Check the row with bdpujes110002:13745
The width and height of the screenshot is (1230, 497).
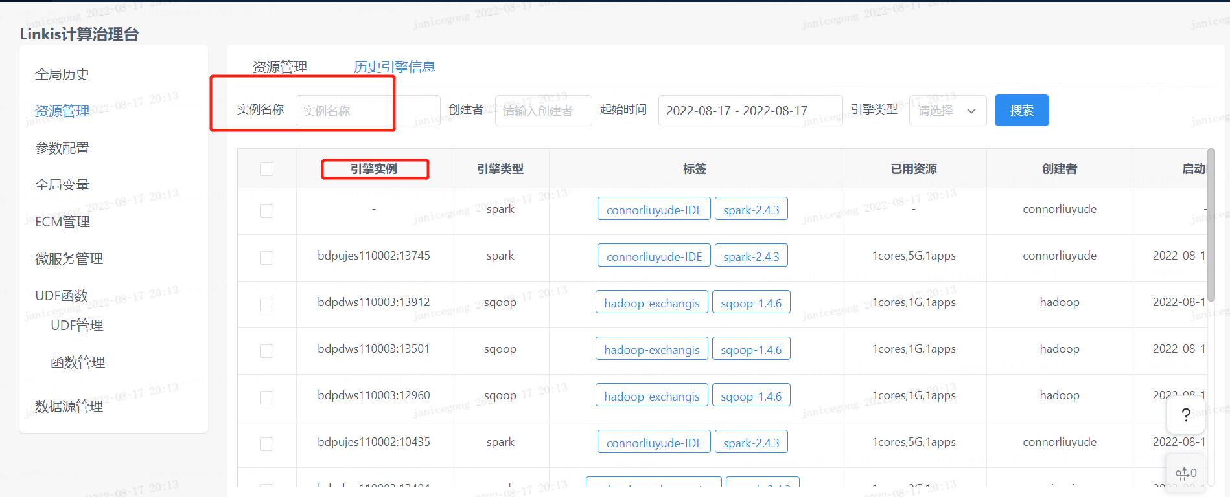pos(266,258)
